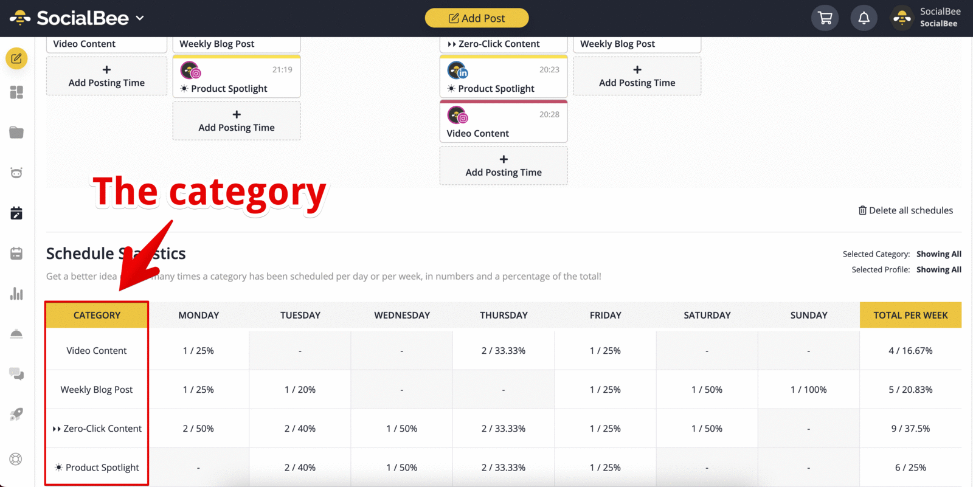Expand the SocialBee workspace dropdown chevron
973x487 pixels.
point(140,18)
